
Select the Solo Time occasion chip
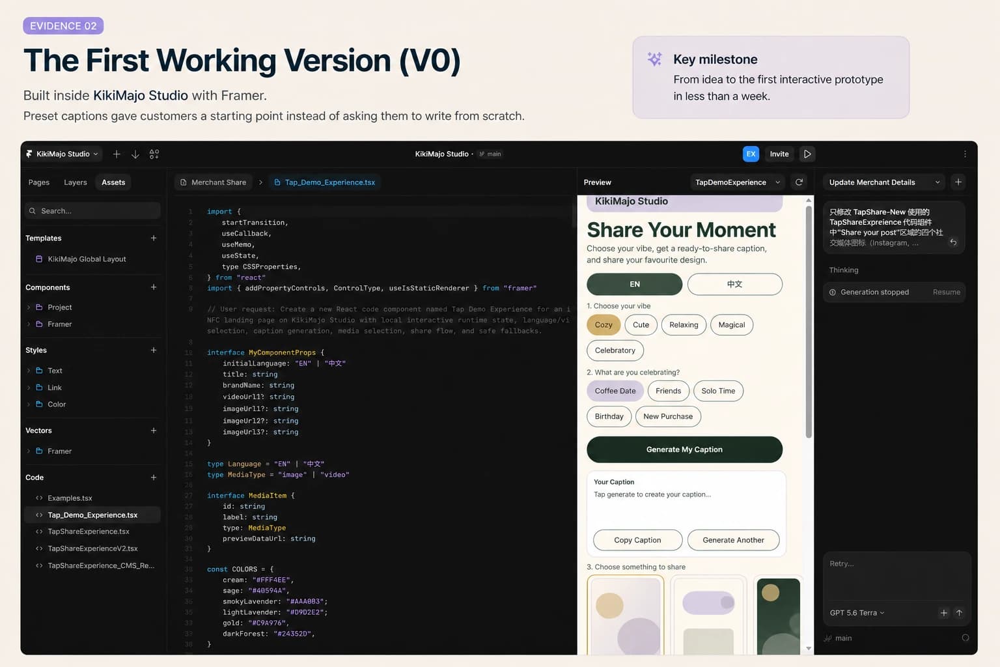pyautogui.click(x=718, y=391)
